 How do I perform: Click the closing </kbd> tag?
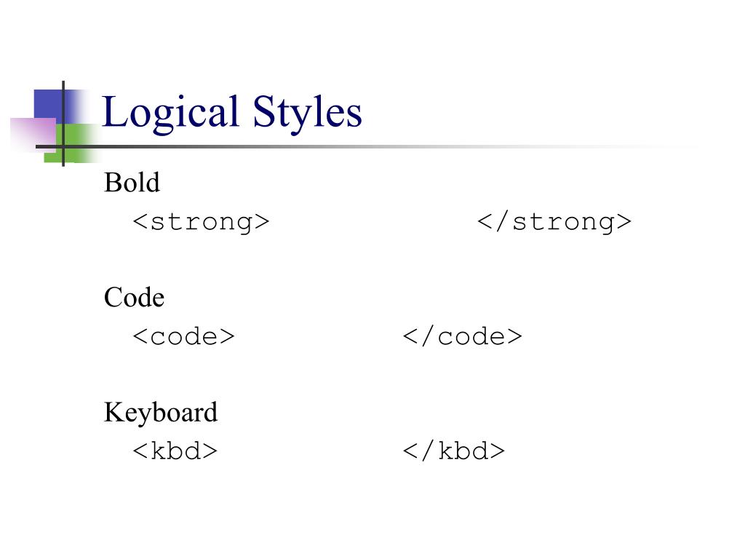(x=453, y=451)
